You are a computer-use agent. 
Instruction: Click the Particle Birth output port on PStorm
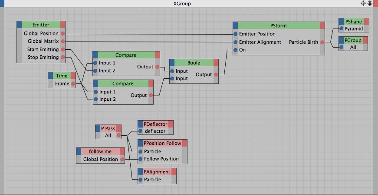coord(322,42)
